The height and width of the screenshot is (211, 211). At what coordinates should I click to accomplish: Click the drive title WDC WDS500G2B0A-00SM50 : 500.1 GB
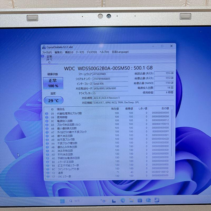coord(108,68)
